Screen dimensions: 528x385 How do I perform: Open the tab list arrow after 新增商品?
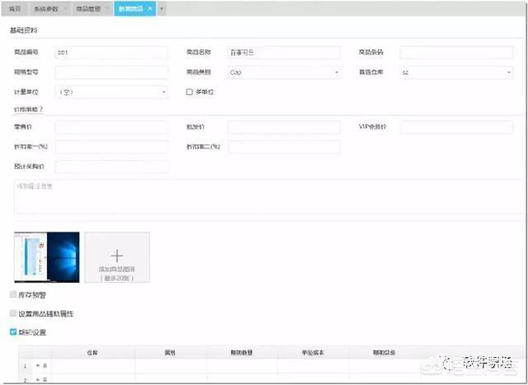[x=162, y=7]
